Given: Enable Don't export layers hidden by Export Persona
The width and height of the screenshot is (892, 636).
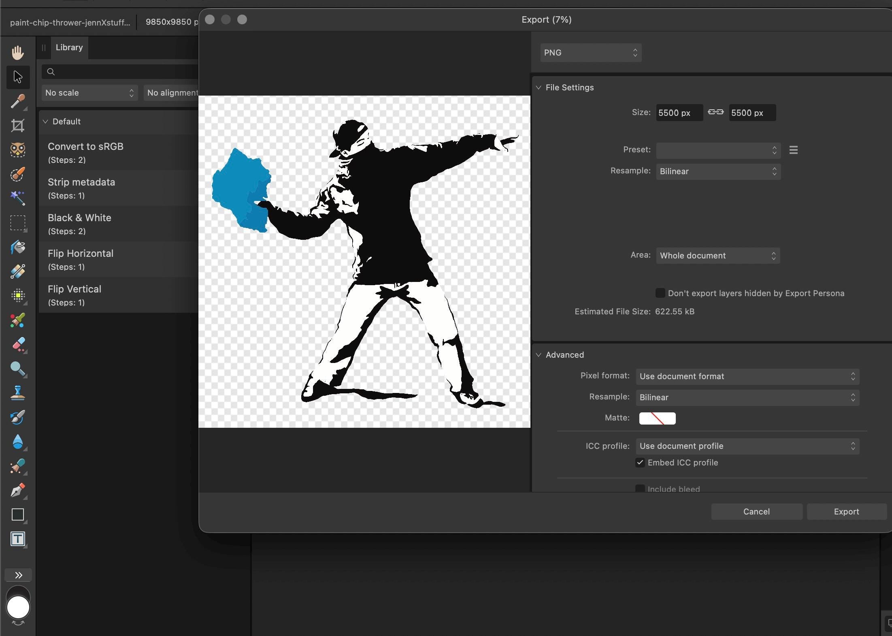Looking at the screenshot, I should tap(660, 293).
